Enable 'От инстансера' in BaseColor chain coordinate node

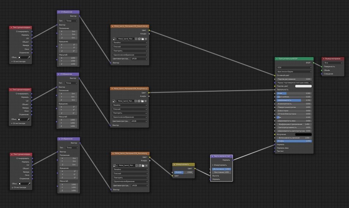12,62
